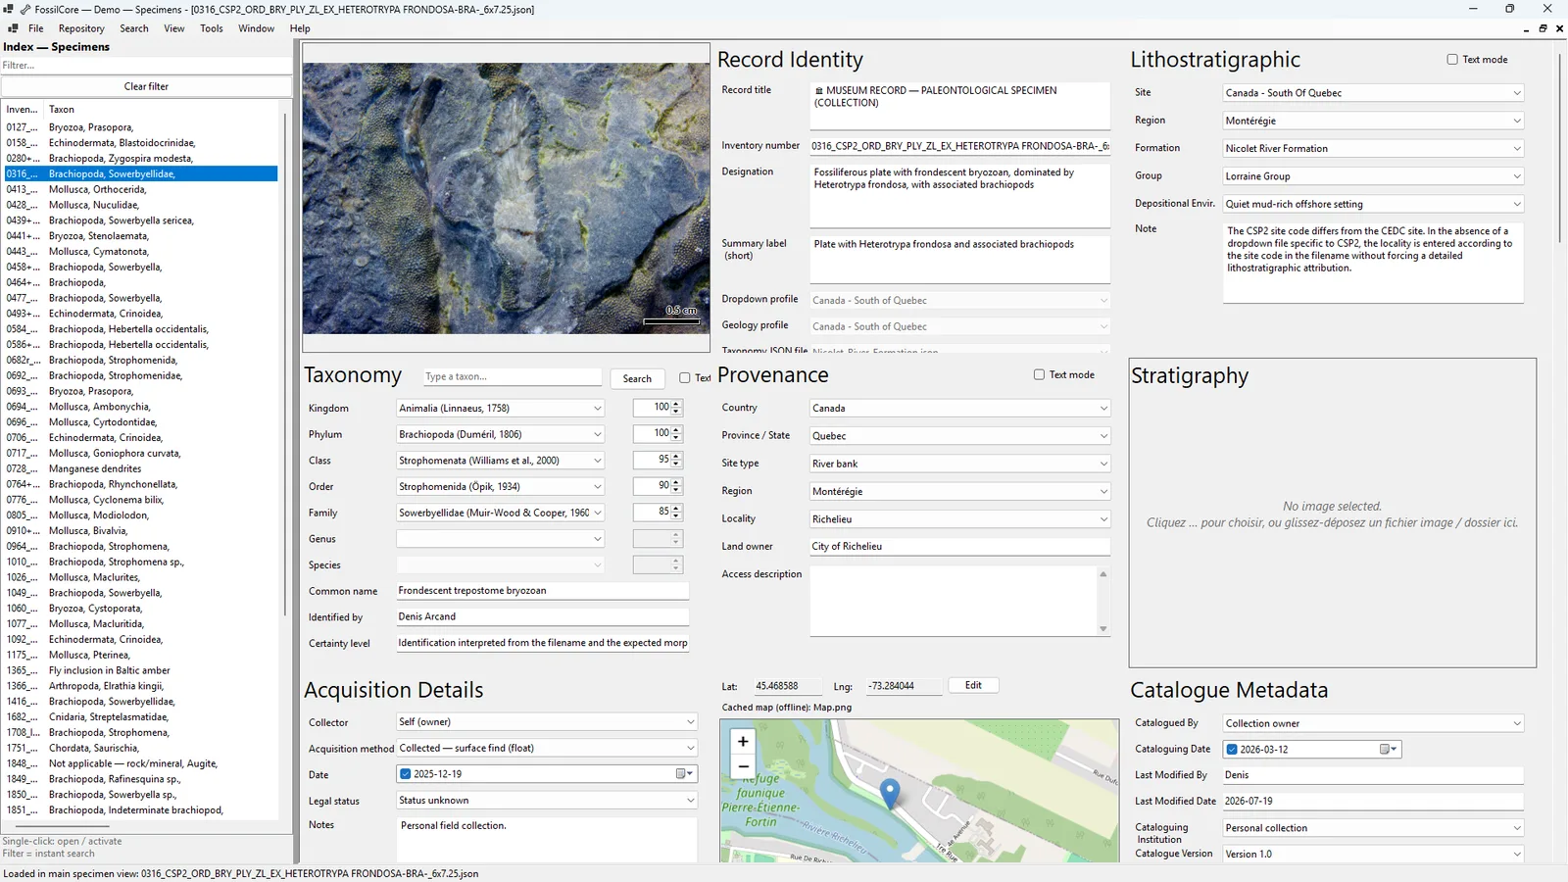Open calendar picker for Cataloguing Date

(1389, 750)
